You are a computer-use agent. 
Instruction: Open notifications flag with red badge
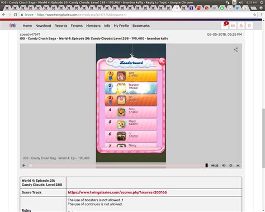pyautogui.click(x=225, y=25)
